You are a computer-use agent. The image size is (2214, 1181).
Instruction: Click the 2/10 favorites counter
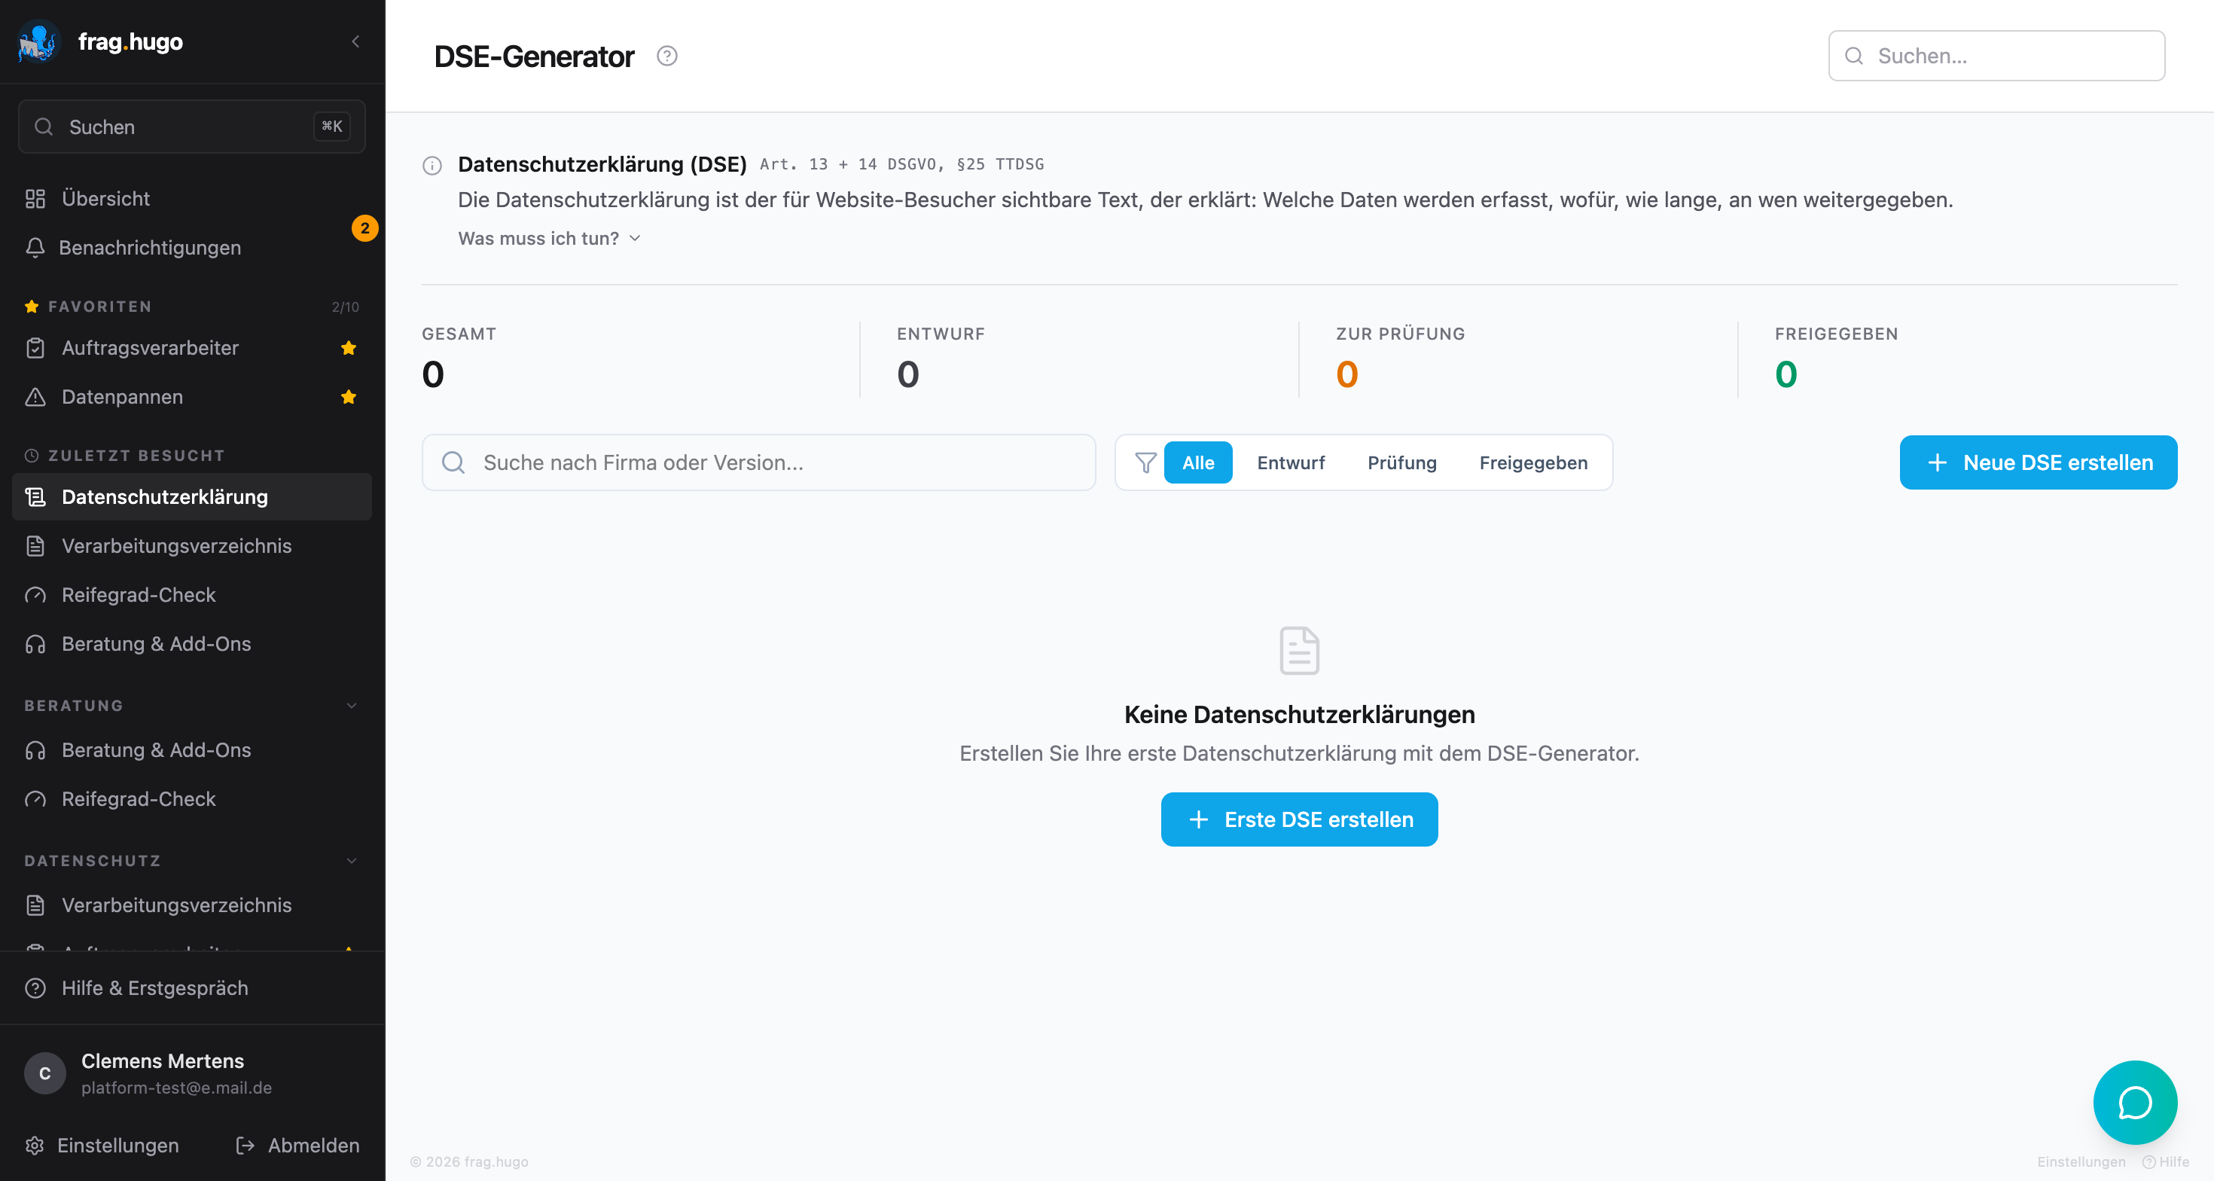click(x=346, y=307)
